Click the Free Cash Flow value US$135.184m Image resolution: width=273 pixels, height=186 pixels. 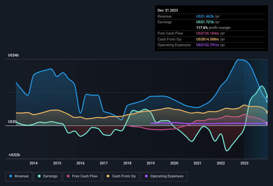pyautogui.click(x=210, y=33)
